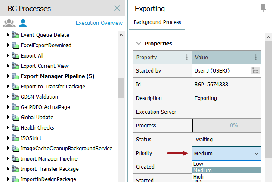Collapse the Properties section
The height and width of the screenshot is (182, 273).
click(x=139, y=43)
